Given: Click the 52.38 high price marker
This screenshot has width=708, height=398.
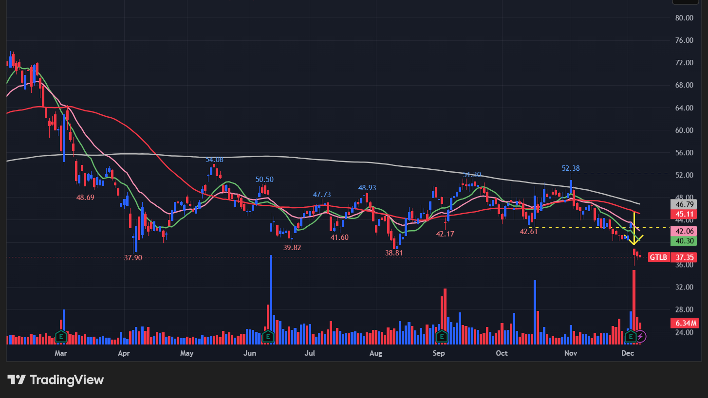Looking at the screenshot, I should click(x=570, y=168).
